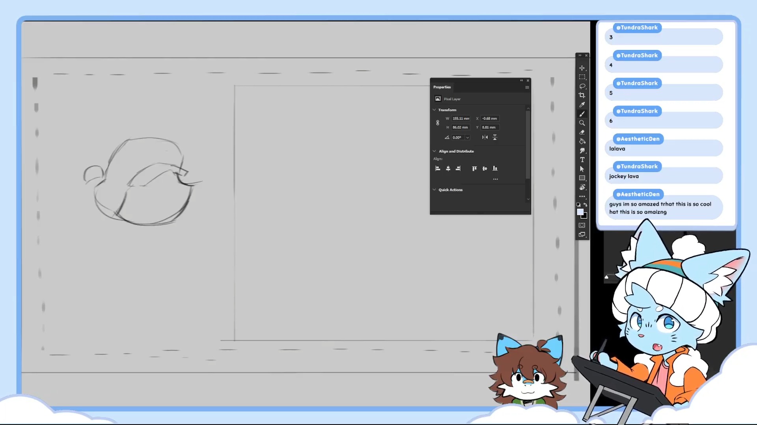Toggle the width-height constrain link
The width and height of the screenshot is (757, 425).
tap(438, 123)
